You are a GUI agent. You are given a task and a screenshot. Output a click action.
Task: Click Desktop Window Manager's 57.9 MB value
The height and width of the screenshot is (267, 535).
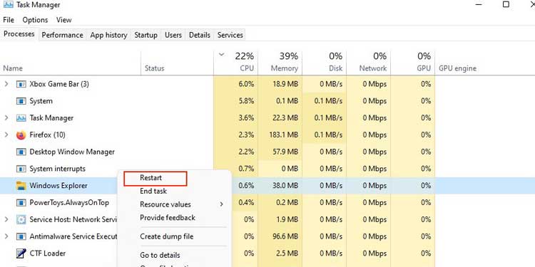[285, 152]
